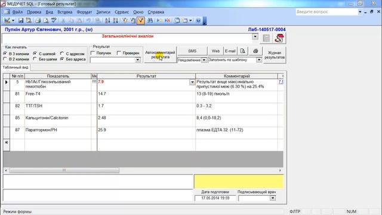
Task: Open the Справка menu
Action: point(156,12)
